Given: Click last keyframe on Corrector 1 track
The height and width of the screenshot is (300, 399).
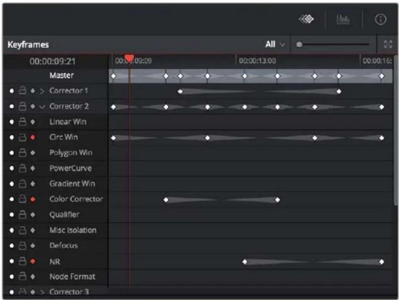Looking at the screenshot, I should point(338,92).
